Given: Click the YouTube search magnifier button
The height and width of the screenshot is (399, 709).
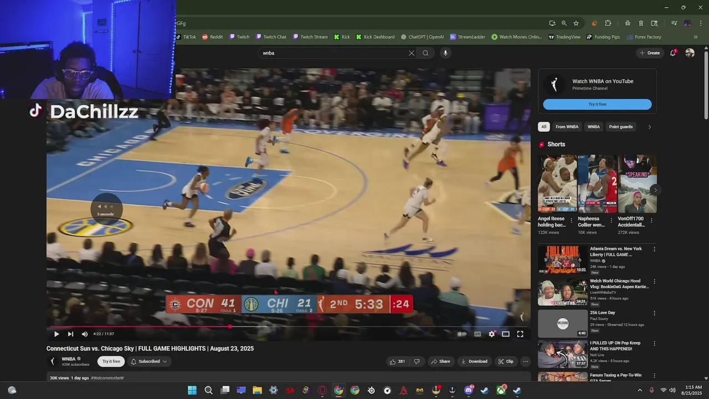Looking at the screenshot, I should [425, 53].
